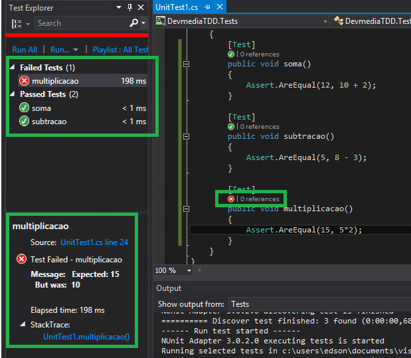Screen dimensions: 411x358
Task: Open the UnitTest1.multiplicacao() stack trace link
Action: point(86,337)
